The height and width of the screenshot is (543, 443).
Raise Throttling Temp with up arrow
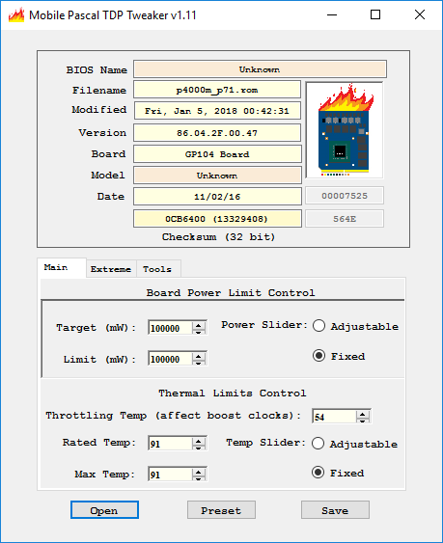point(363,414)
